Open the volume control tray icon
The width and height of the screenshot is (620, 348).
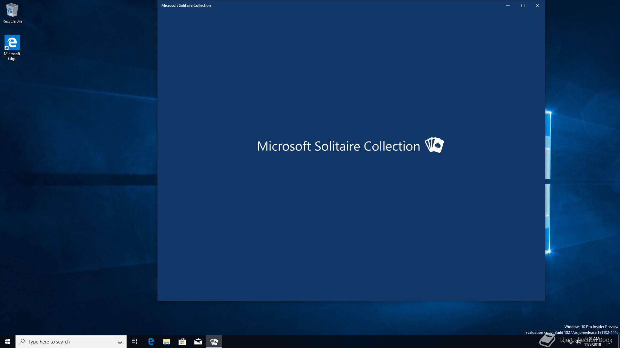pyautogui.click(x=578, y=342)
